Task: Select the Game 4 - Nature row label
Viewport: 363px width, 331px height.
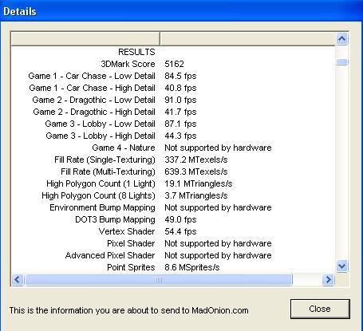Action: (x=124, y=148)
